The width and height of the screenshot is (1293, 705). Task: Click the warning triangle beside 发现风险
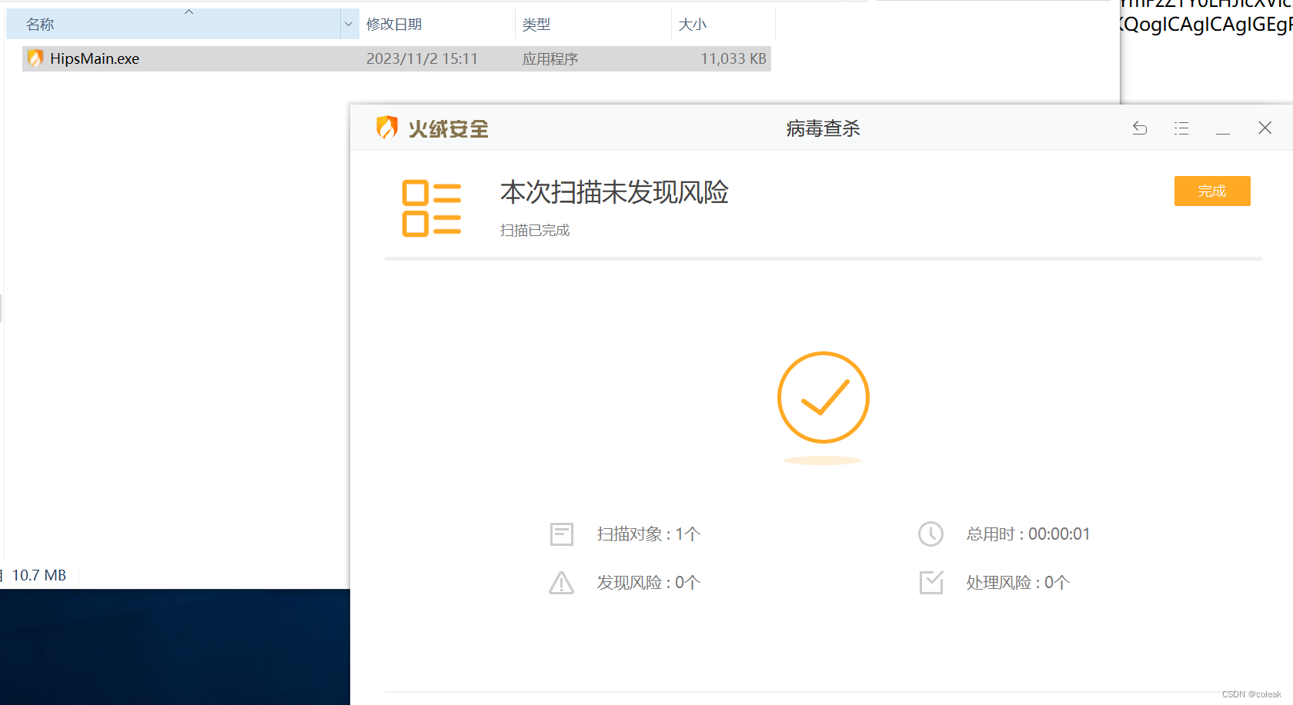pyautogui.click(x=561, y=582)
